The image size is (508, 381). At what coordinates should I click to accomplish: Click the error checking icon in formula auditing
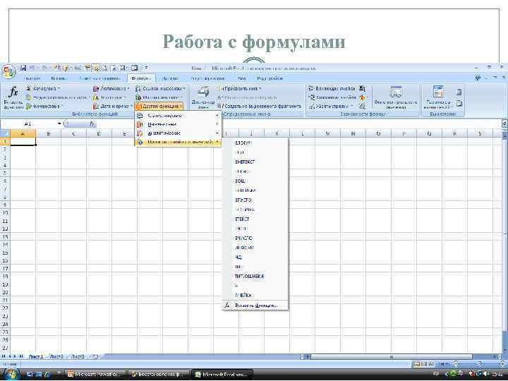click(x=363, y=97)
